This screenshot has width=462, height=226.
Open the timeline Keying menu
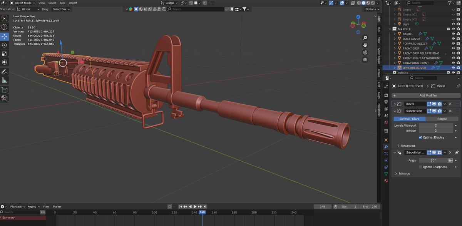coord(33,207)
